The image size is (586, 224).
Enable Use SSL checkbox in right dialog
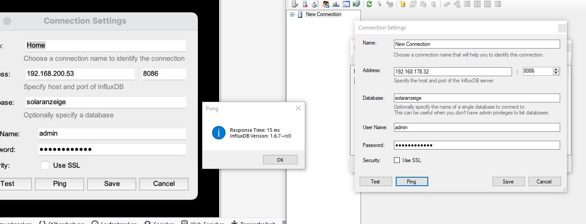[397, 160]
